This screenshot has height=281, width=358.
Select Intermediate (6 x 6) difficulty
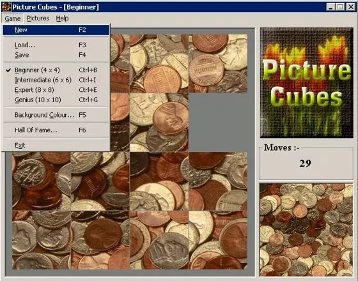tap(56, 80)
